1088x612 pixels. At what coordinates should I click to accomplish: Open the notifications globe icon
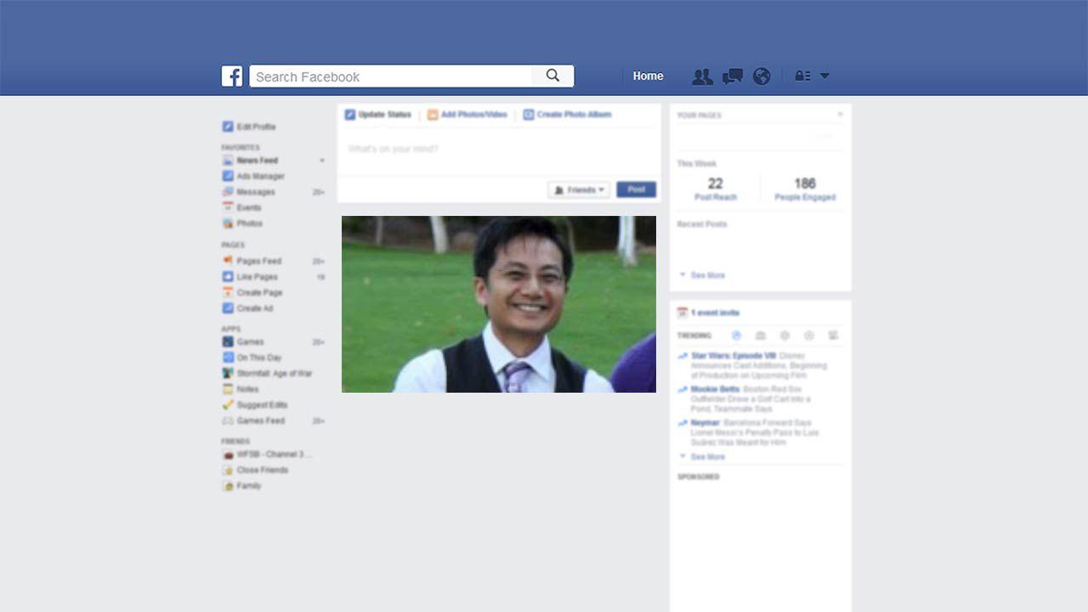762,76
